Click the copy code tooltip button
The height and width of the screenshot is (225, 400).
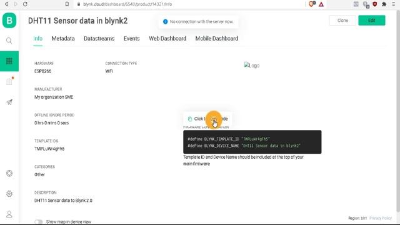207,119
